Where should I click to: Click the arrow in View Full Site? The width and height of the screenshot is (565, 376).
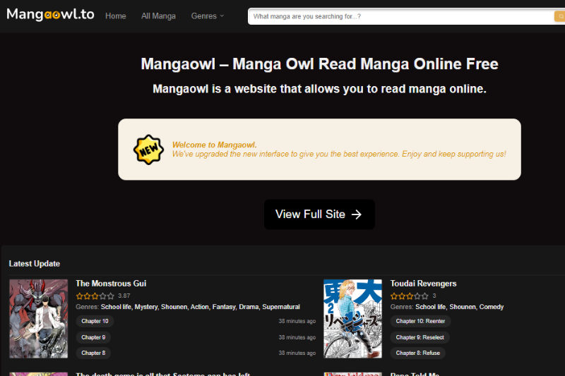coord(357,214)
